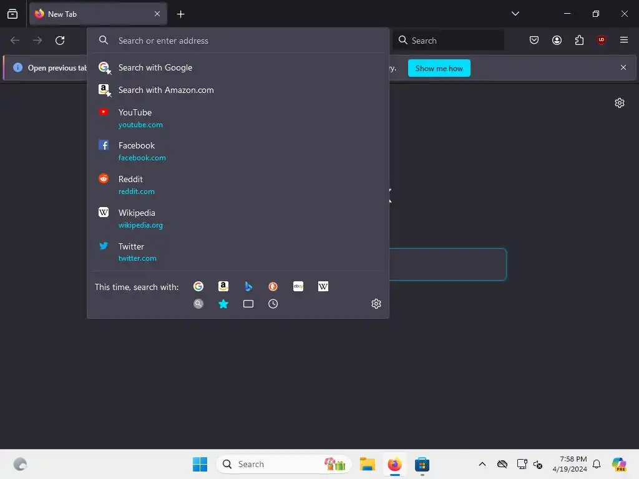Expand the list all tabs chevron

515,14
